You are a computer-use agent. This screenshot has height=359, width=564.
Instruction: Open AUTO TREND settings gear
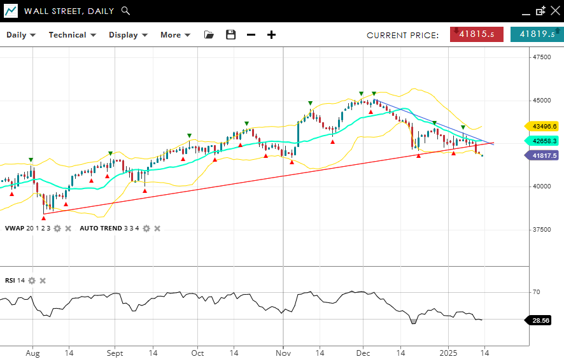tap(146, 229)
